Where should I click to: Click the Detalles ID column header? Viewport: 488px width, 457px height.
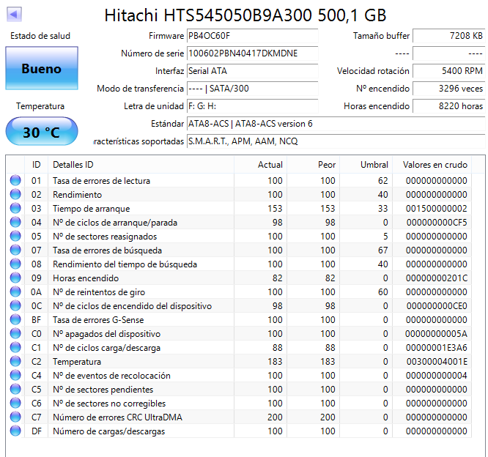(141, 165)
